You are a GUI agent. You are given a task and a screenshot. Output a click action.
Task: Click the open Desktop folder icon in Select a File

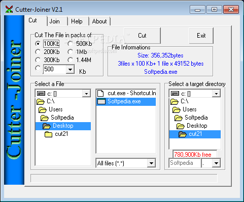coord(47,126)
